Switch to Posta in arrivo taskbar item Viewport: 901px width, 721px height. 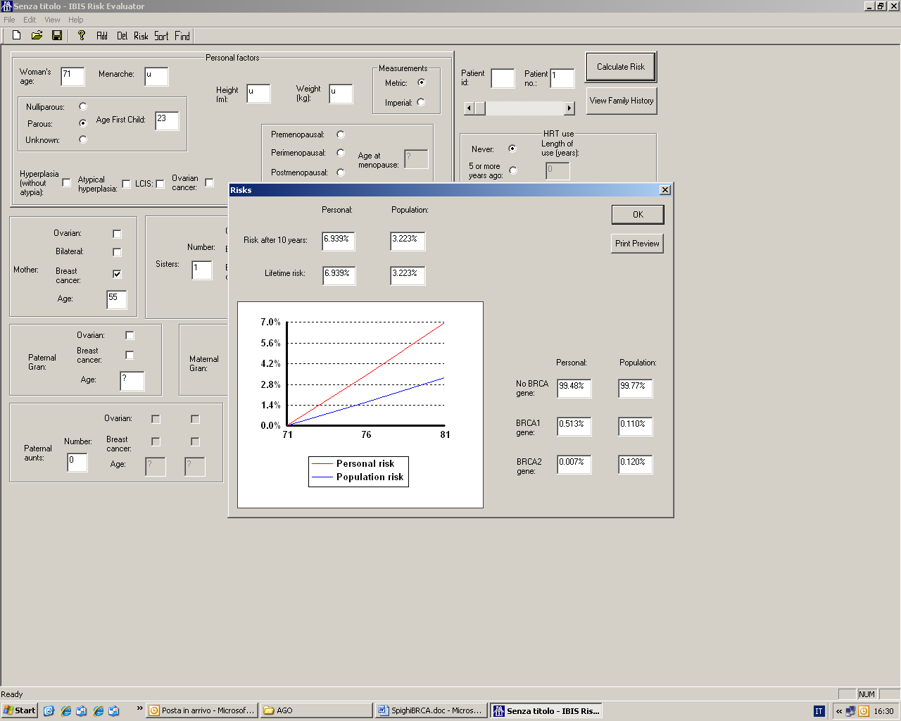pos(201,710)
